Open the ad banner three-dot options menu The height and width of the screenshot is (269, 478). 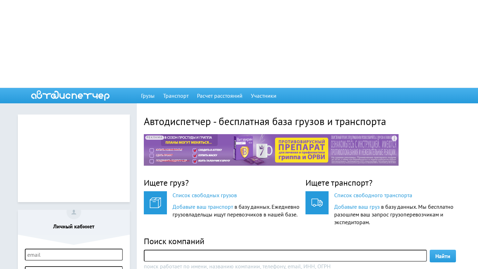(394, 138)
